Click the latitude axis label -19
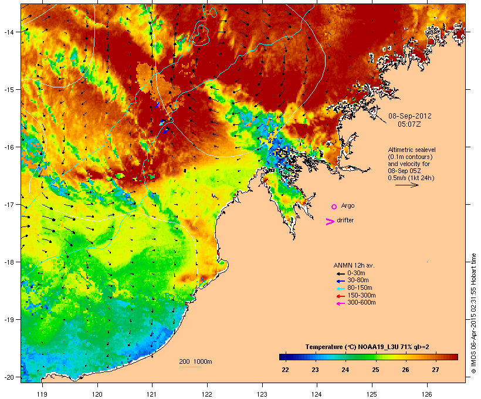481x399 pixels. pyautogui.click(x=8, y=320)
